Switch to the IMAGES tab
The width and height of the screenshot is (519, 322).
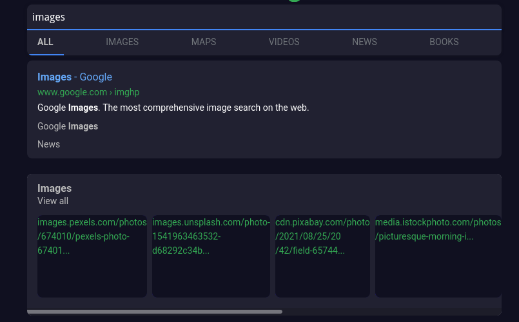[x=122, y=42]
